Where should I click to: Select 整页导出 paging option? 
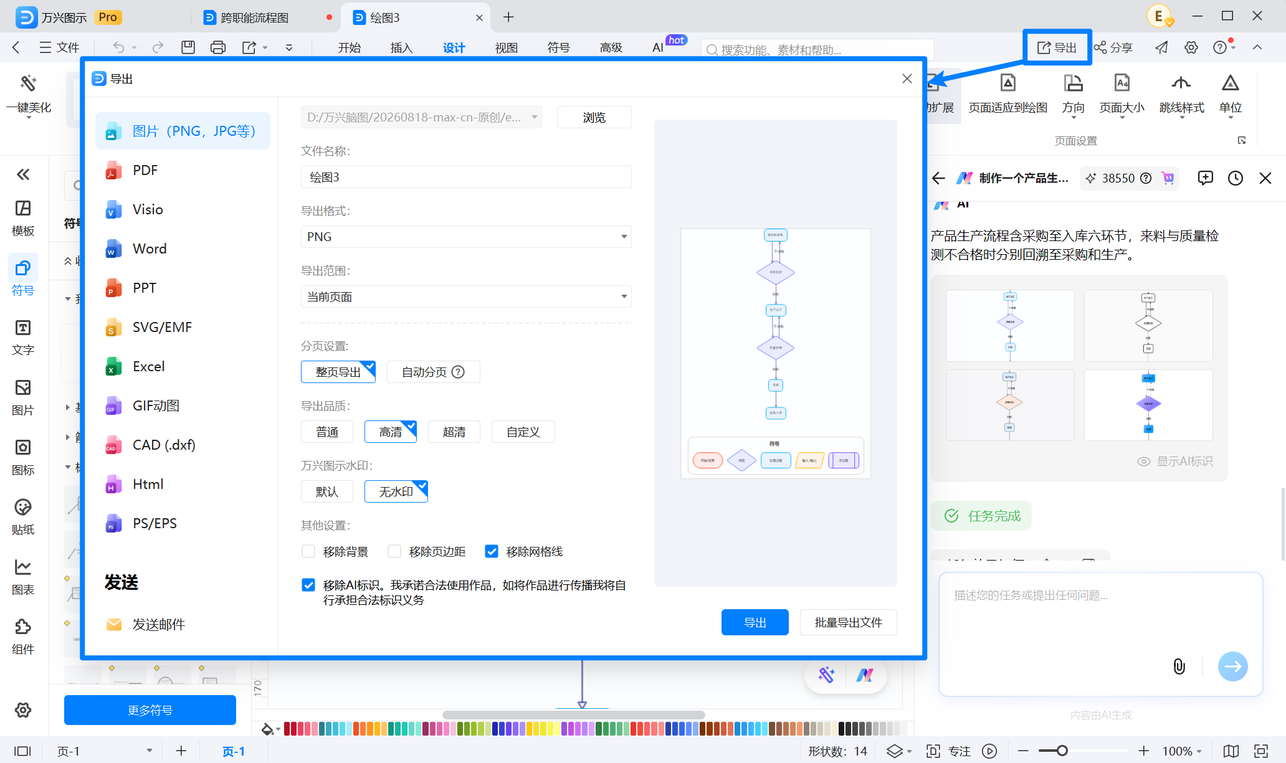(338, 372)
